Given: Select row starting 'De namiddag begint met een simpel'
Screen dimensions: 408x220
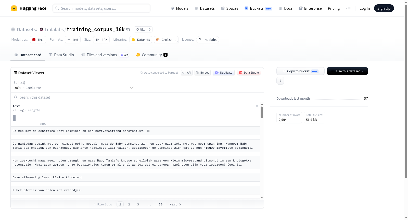Looking at the screenshot, I should [135, 146].
